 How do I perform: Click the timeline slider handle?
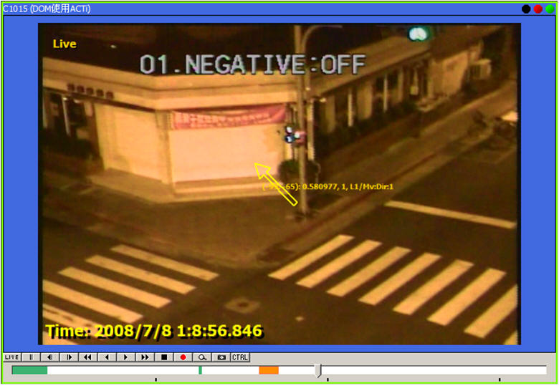point(319,370)
